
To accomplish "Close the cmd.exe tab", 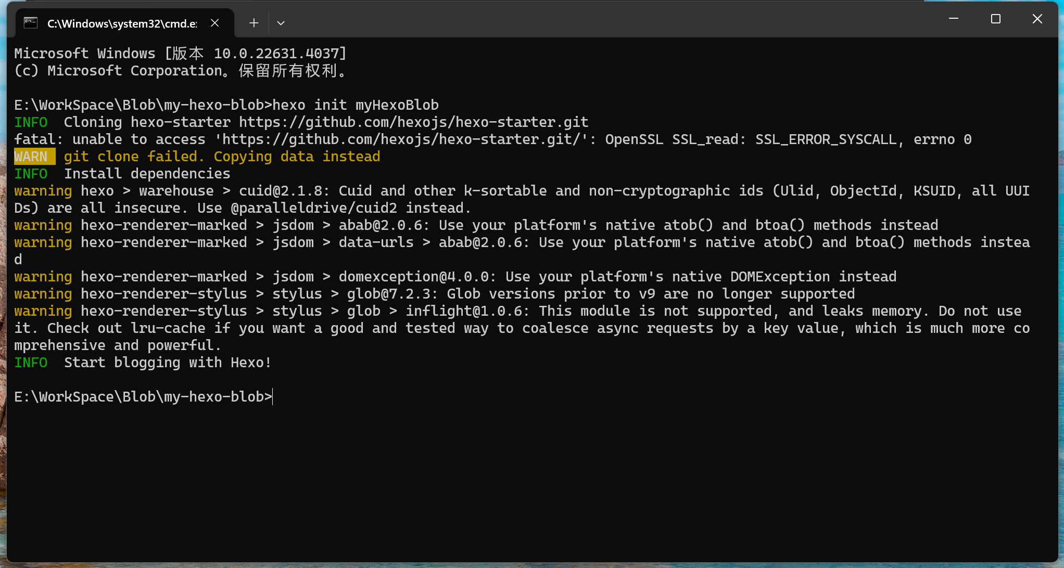I will [214, 23].
